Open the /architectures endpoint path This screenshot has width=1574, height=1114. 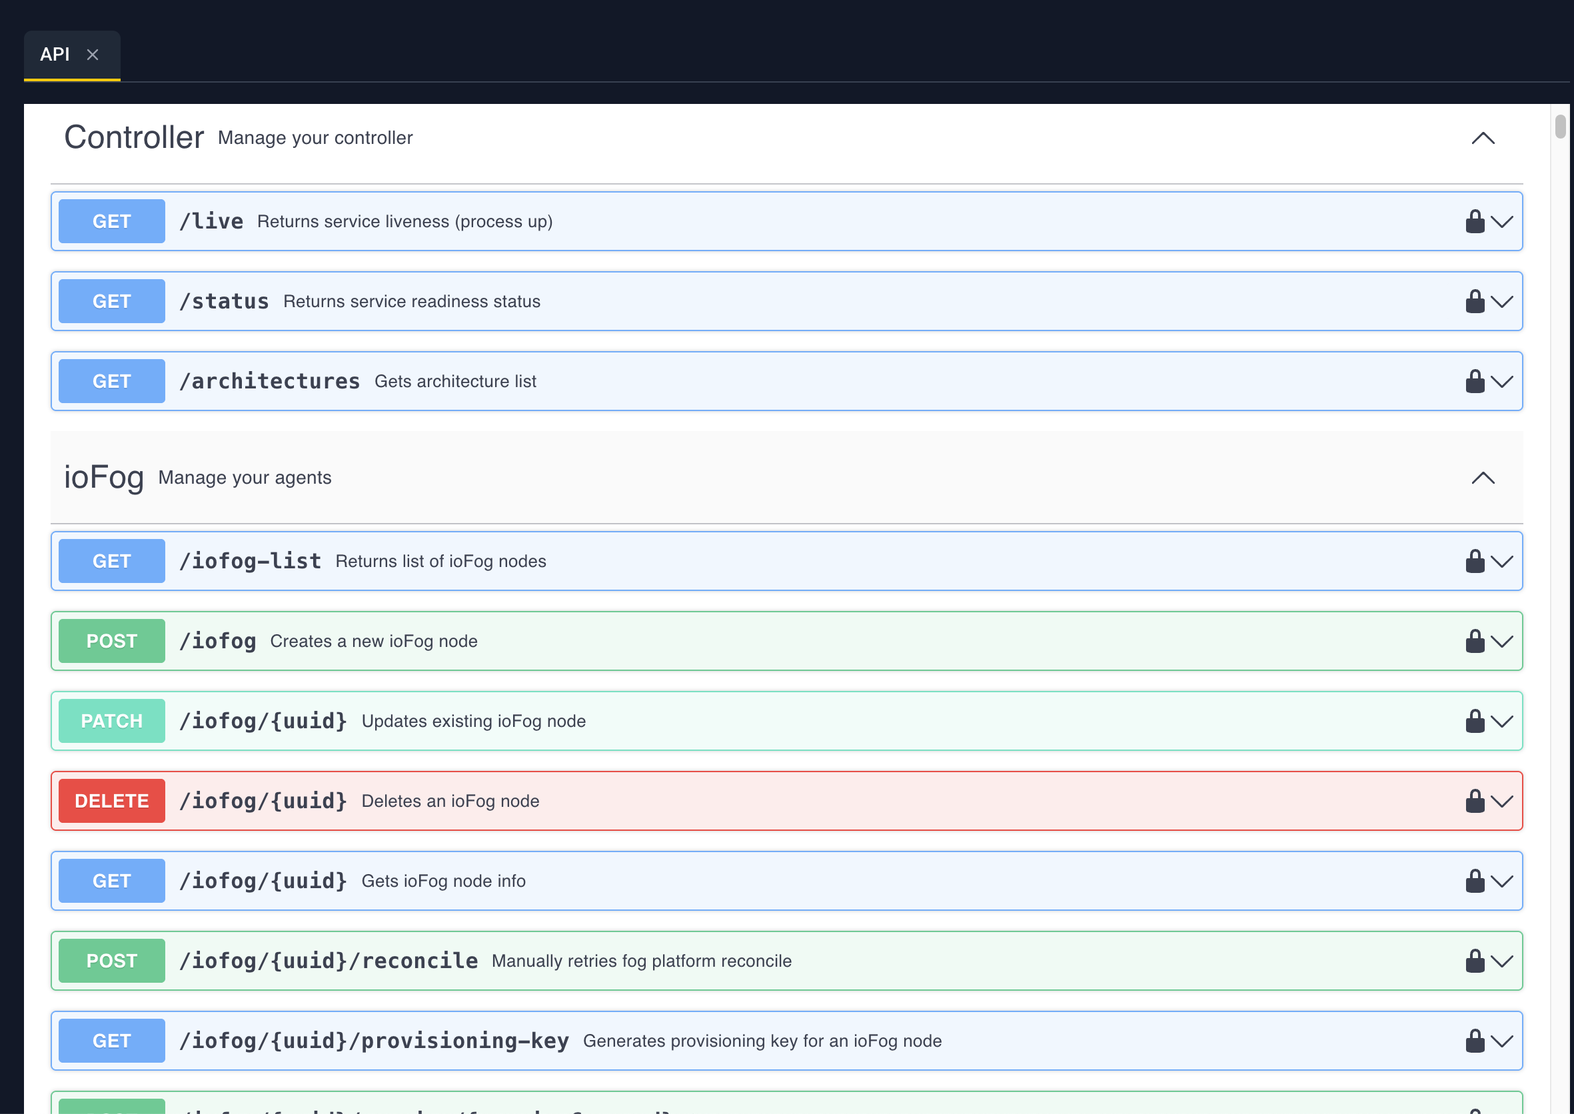pyautogui.click(x=270, y=381)
